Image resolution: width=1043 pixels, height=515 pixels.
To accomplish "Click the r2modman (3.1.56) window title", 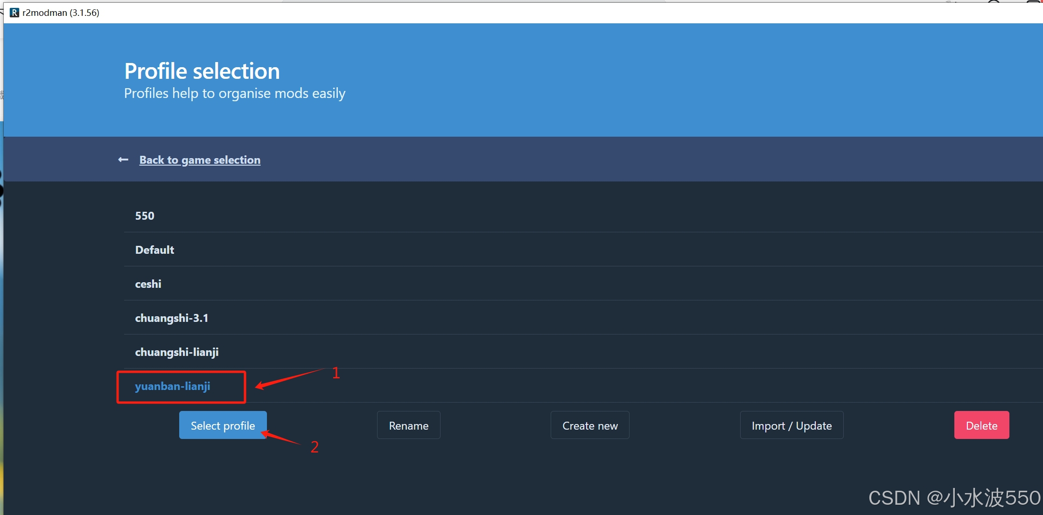I will click(x=61, y=13).
